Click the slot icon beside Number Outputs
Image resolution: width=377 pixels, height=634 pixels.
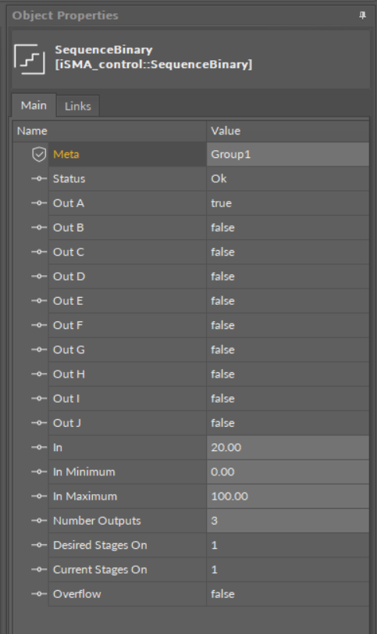tap(39, 521)
